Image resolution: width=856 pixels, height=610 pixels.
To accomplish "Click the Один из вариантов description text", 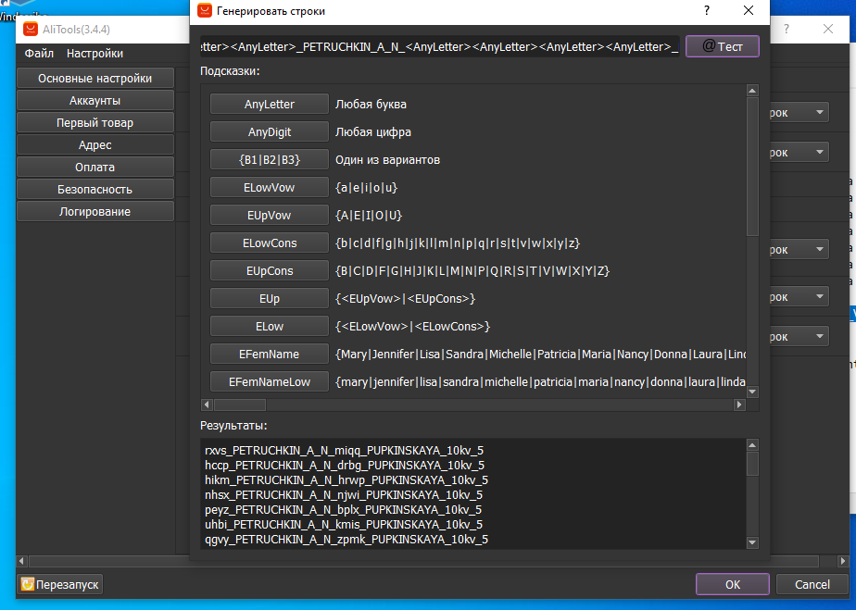I will pos(387,160).
